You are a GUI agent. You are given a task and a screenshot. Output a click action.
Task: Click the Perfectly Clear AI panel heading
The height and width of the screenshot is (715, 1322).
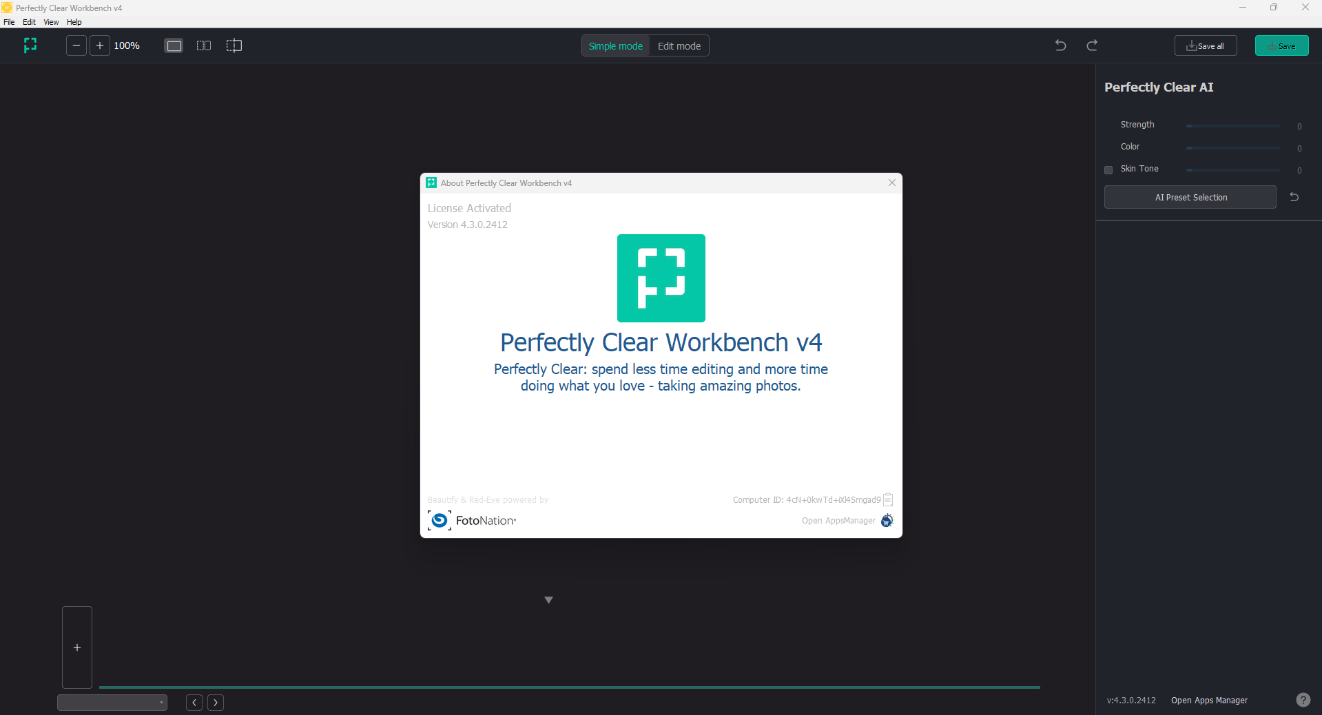pos(1159,87)
